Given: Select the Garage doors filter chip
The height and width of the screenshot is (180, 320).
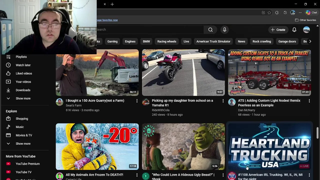Looking at the screenshot, I should click(287, 41).
